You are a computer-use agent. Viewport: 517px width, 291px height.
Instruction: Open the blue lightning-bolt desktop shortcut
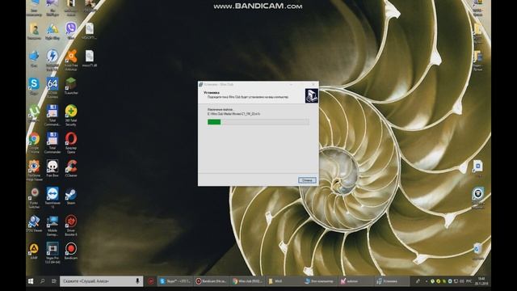tap(53, 60)
